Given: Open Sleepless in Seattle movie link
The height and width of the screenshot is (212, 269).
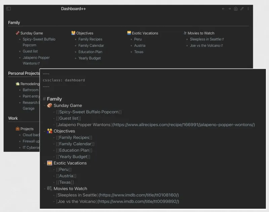Looking at the screenshot, I should tap(205, 39).
